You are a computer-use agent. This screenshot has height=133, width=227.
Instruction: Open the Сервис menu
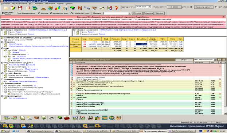tap(60, 4)
